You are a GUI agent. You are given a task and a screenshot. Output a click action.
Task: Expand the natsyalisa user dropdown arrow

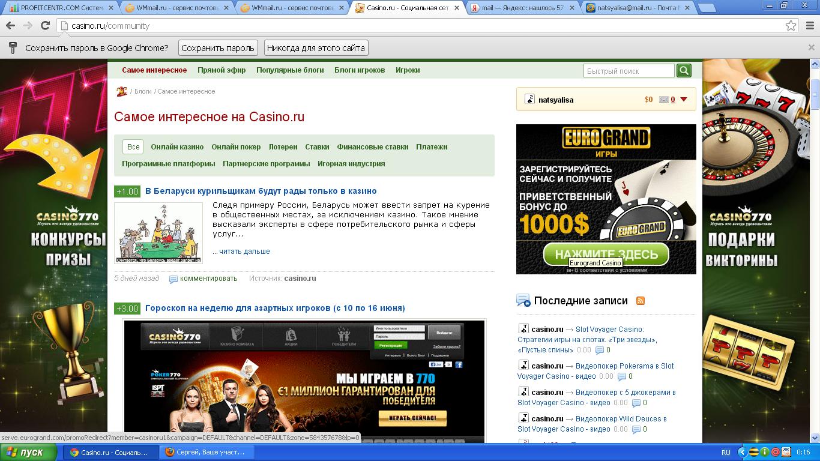click(683, 100)
